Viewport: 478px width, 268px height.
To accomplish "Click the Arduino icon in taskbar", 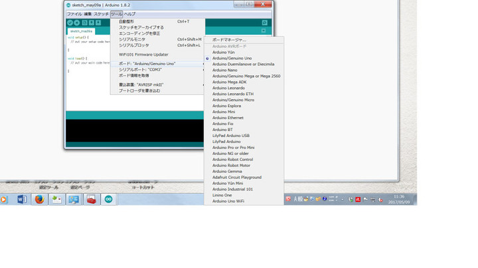I will (108, 199).
